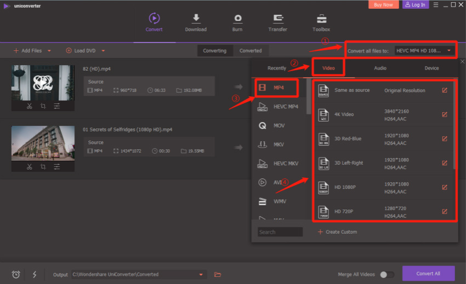Select the Audio format tab
The image size is (466, 284).
coord(380,68)
